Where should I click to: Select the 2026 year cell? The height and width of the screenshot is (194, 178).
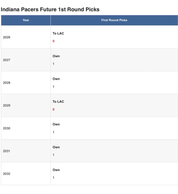coord(26,37)
